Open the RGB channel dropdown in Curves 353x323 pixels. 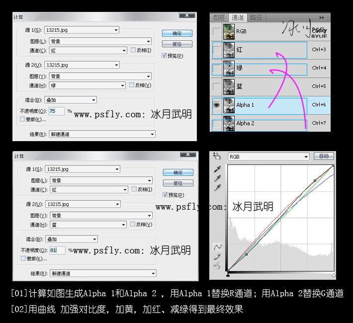[268, 157]
